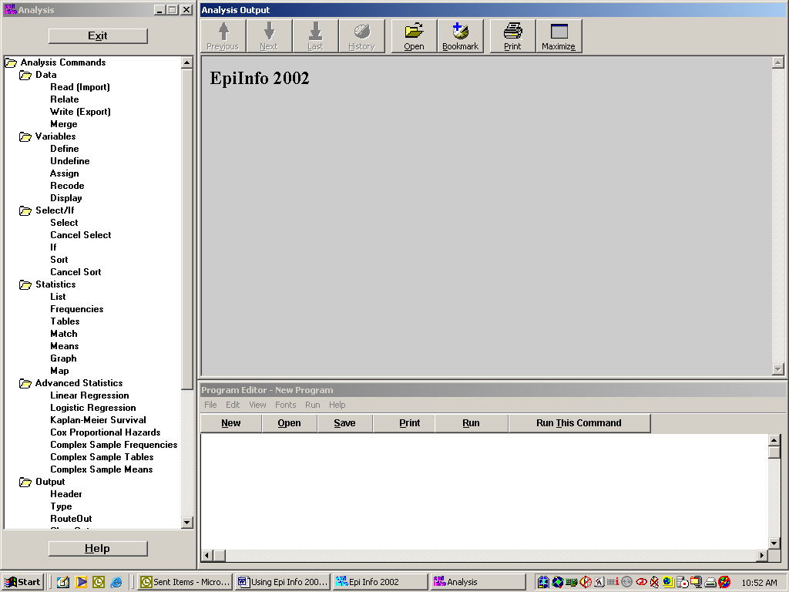The height and width of the screenshot is (592, 789).
Task: Choose the Graph command
Action: [63, 358]
